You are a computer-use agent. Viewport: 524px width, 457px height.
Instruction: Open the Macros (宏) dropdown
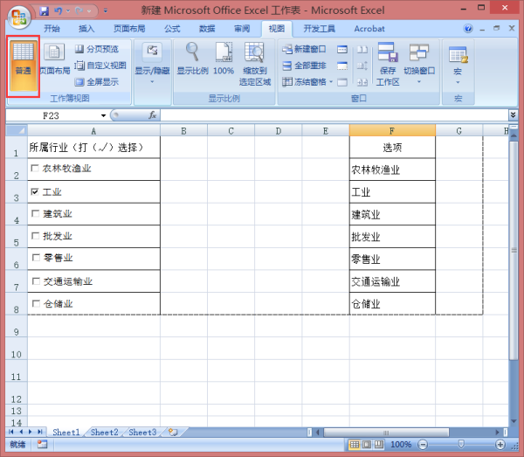458,66
